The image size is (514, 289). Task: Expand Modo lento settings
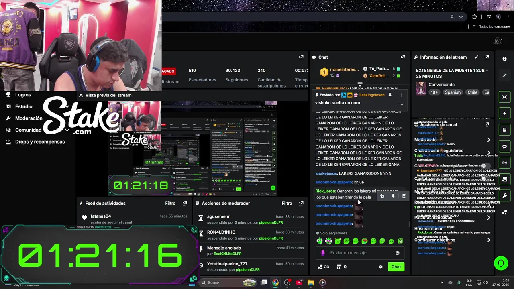pos(489,140)
